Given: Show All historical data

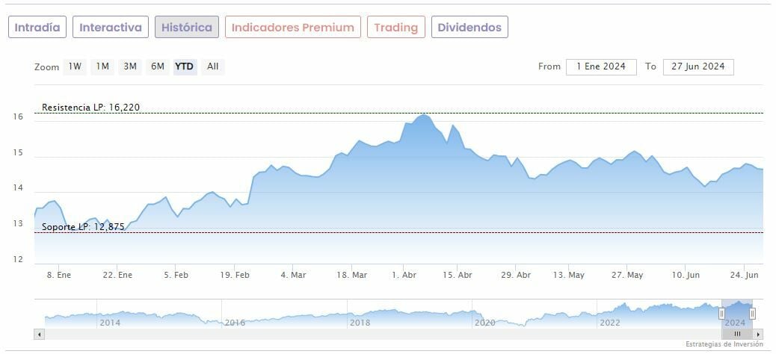Looking at the screenshot, I should (x=213, y=66).
